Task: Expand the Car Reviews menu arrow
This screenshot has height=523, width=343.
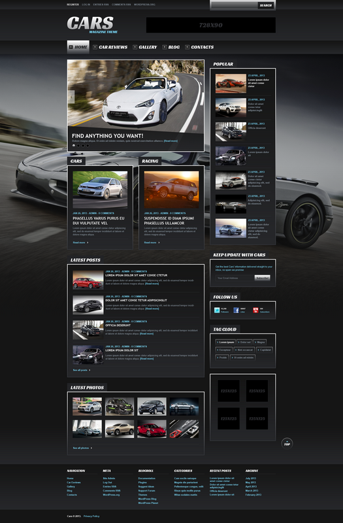Action: (x=95, y=47)
